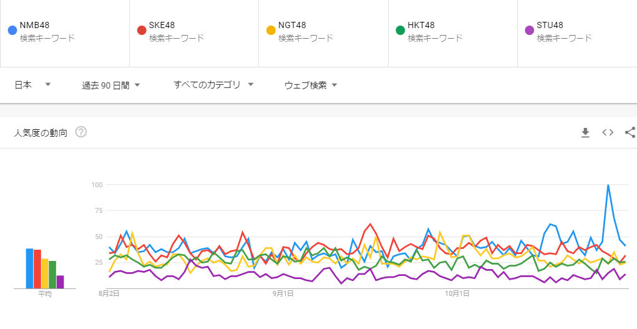Click the embed code icon
637x329 pixels.
tap(608, 132)
